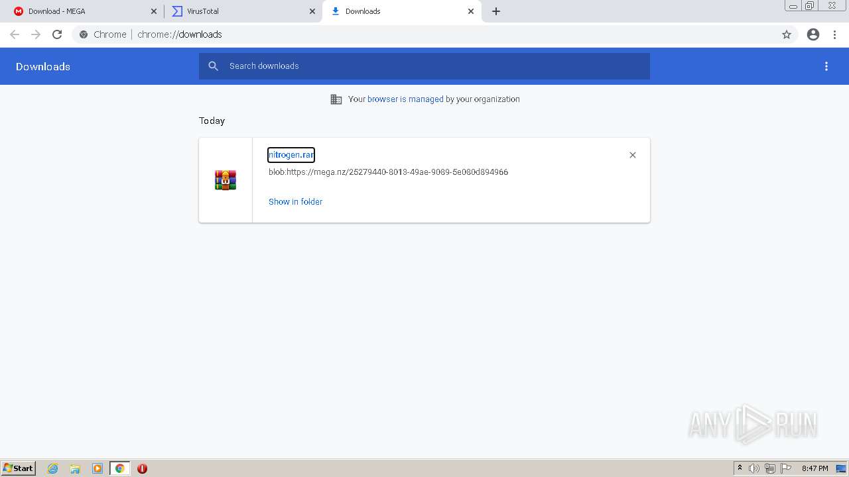Click the network tray icon
This screenshot has height=477, width=849.
[770, 468]
